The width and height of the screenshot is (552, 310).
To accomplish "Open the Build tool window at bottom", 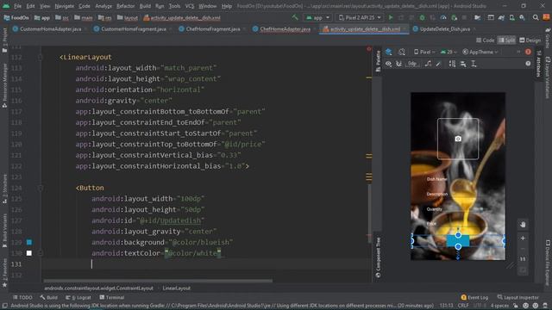I will tap(48, 297).
